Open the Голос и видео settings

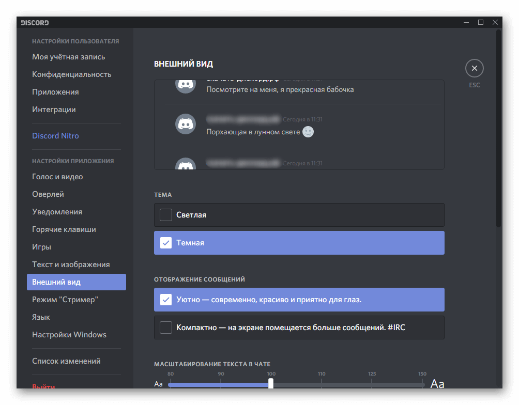point(58,176)
